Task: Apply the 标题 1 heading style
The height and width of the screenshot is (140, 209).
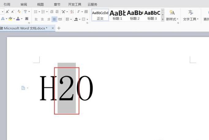Action: coord(118,15)
